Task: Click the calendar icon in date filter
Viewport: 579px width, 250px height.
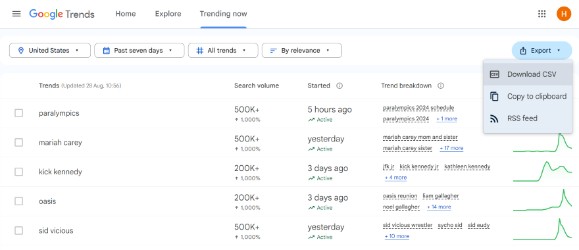Action: (x=107, y=51)
